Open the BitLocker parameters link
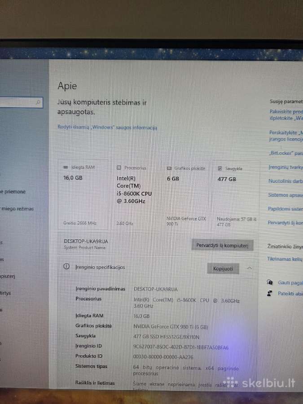 pyautogui.click(x=286, y=153)
